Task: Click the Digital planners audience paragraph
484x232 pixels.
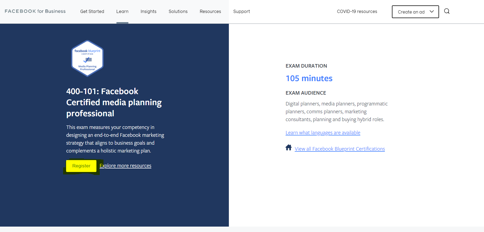Action: (337, 112)
